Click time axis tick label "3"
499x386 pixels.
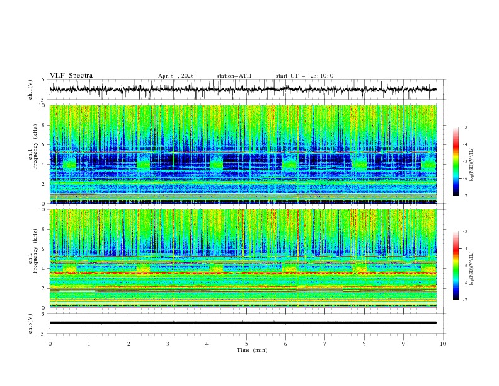[x=168, y=344]
